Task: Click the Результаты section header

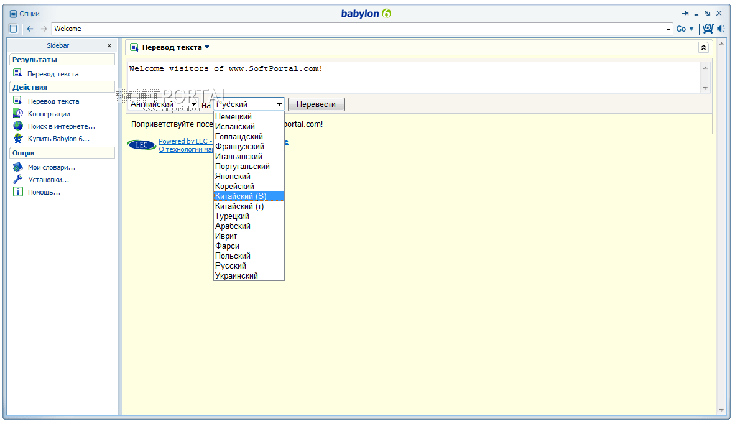Action: point(62,60)
